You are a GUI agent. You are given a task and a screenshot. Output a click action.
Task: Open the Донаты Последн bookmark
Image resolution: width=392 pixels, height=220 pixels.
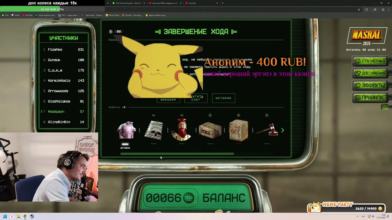(x=132, y=15)
